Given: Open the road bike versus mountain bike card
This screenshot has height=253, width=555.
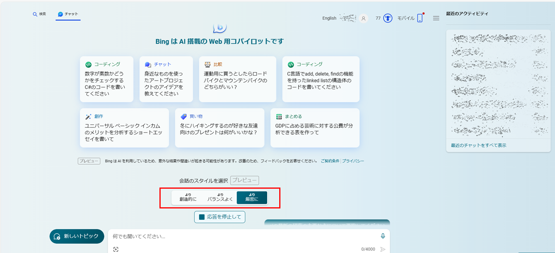Looking at the screenshot, I should click(238, 79).
